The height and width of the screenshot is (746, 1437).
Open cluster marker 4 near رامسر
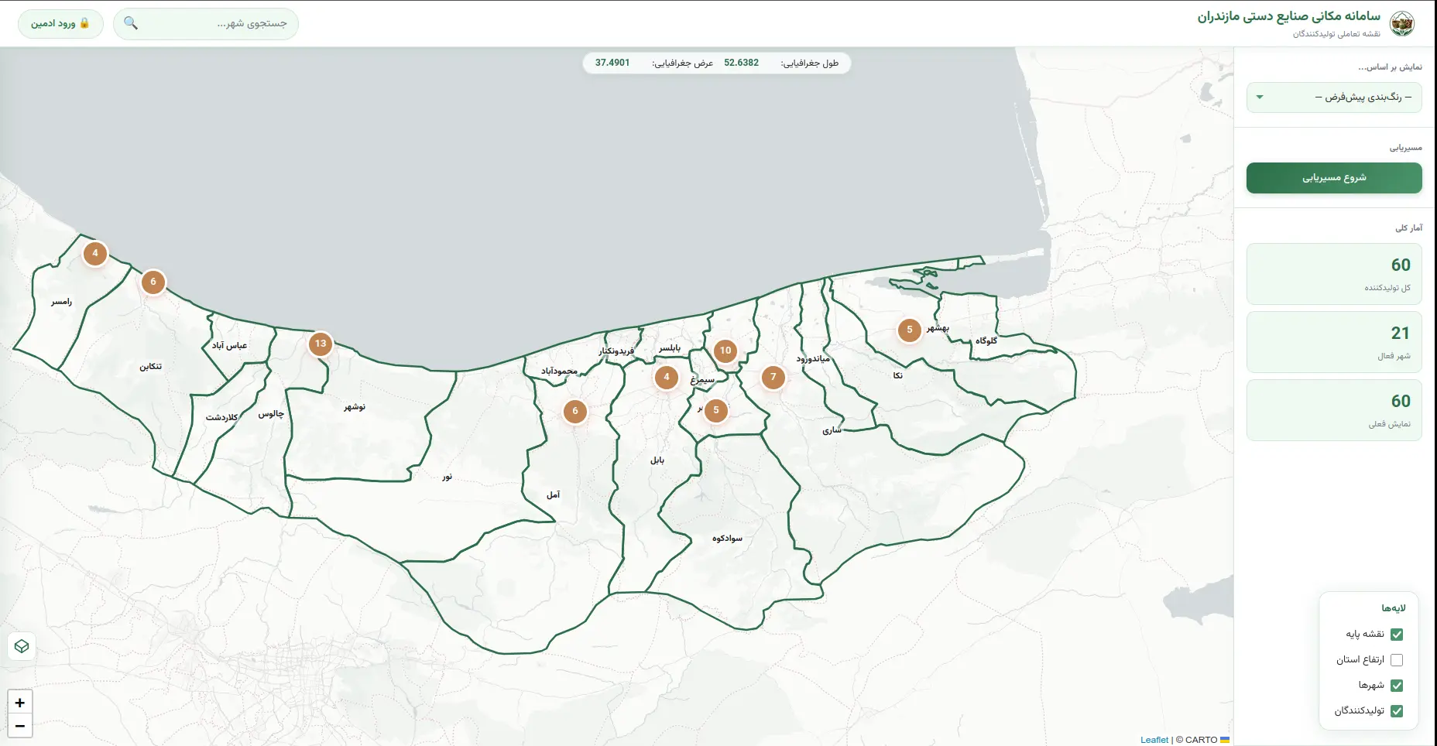tap(95, 253)
